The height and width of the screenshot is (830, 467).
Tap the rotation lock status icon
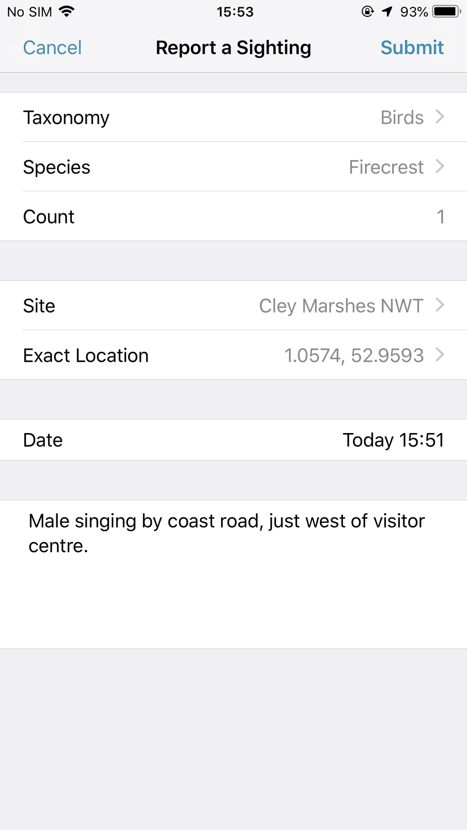coord(368,11)
